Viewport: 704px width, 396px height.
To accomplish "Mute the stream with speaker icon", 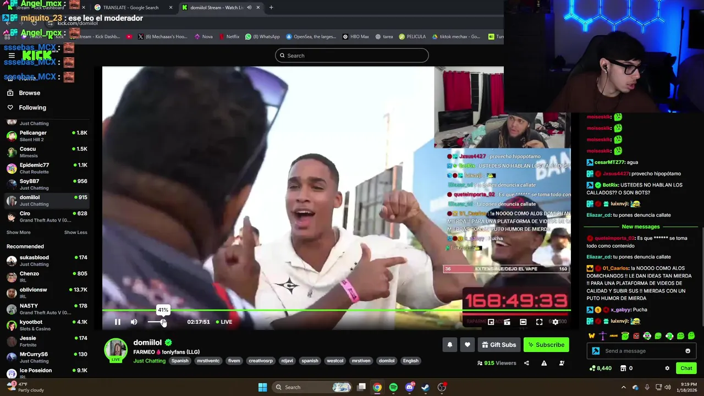I will 134,322.
